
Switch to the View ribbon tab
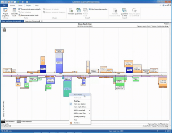[37, 5]
